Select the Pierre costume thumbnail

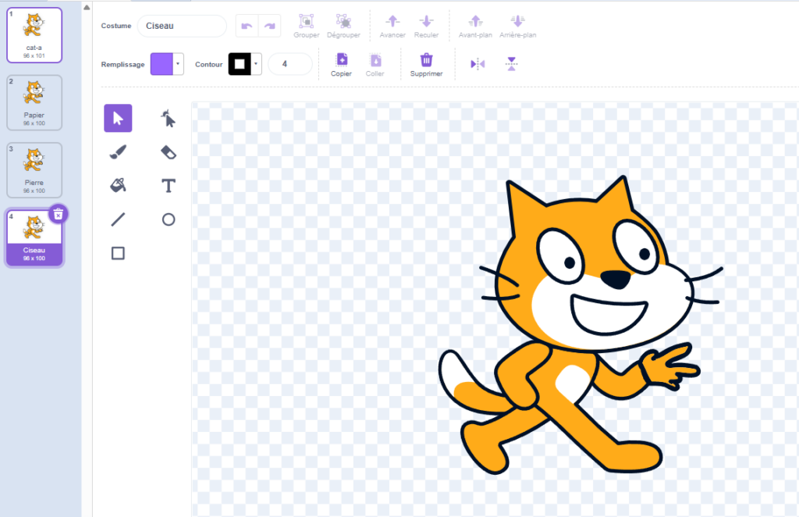[x=34, y=169]
